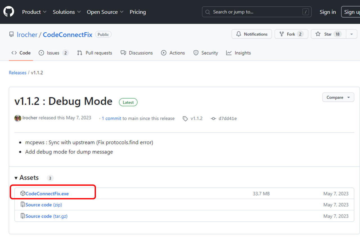The width and height of the screenshot is (360, 243).
Task: Open the fork count 2
Action: pyautogui.click(x=300, y=34)
